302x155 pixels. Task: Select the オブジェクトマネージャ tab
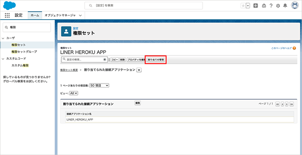pyautogui.click(x=60, y=15)
